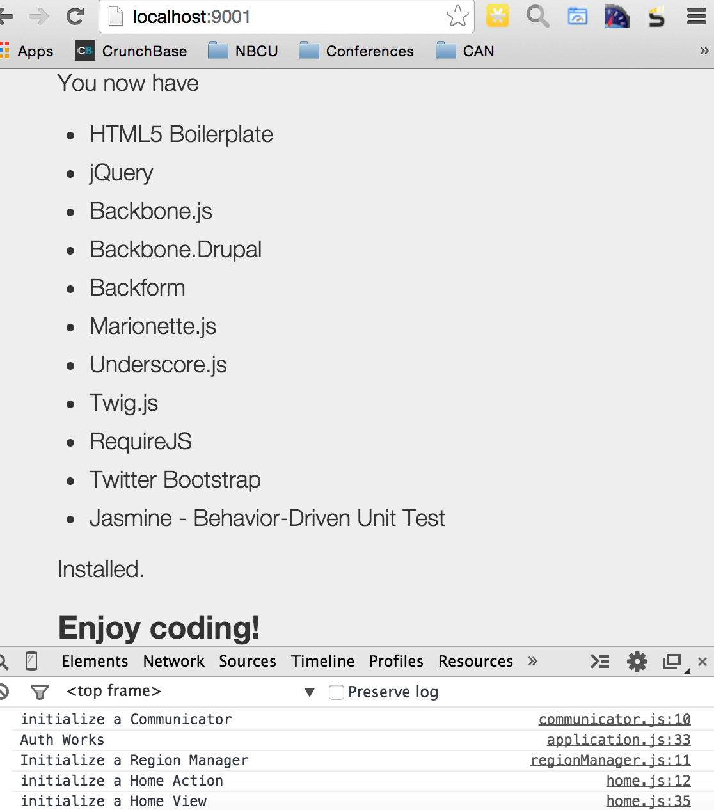Follow the home.js:12 source link
714x810 pixels.
[647, 781]
